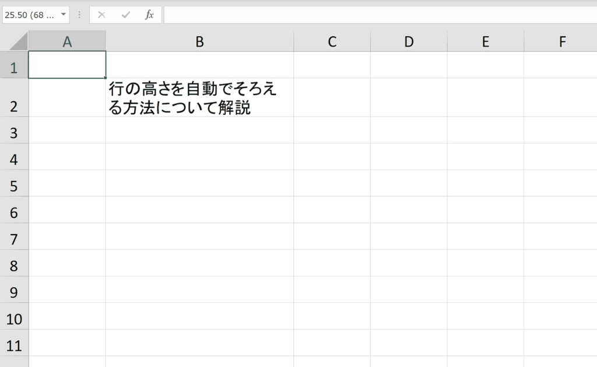Select column F header
The width and height of the screenshot is (597, 367).
click(560, 41)
